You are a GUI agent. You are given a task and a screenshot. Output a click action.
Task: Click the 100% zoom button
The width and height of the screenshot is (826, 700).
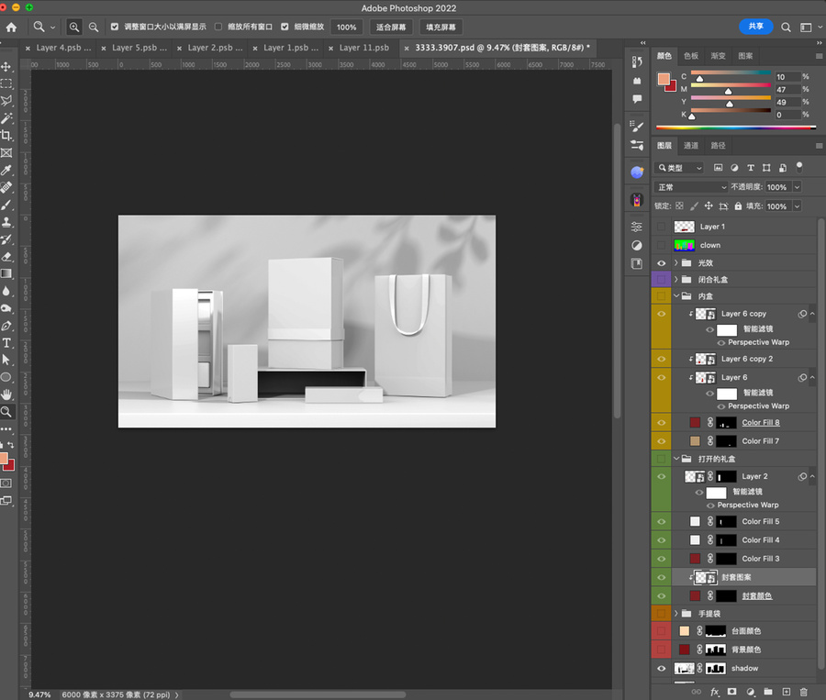coord(346,27)
